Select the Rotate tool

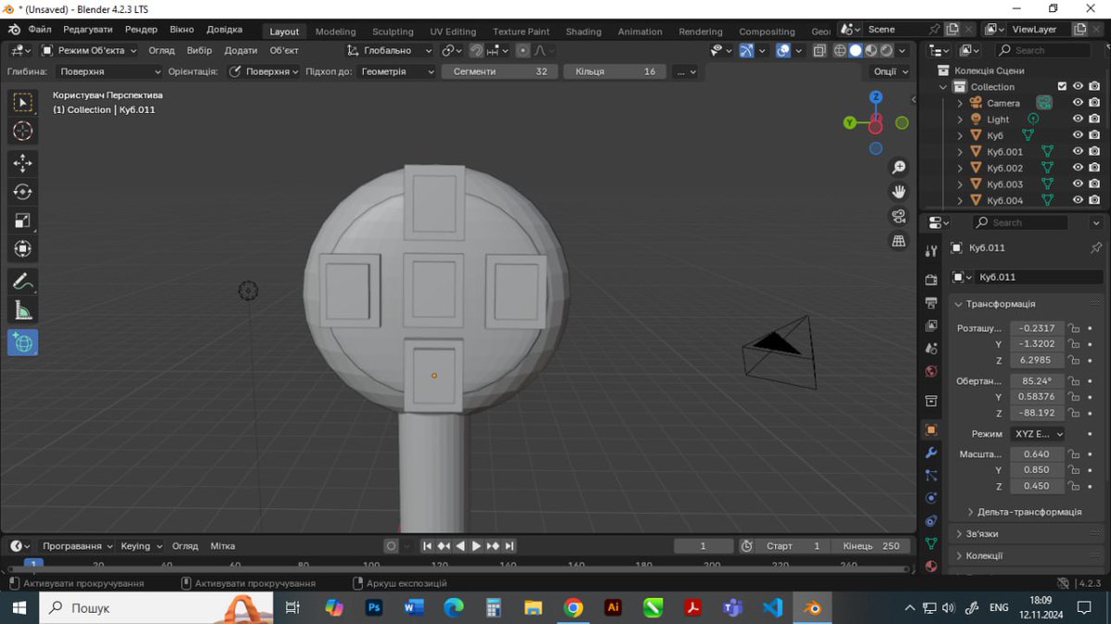23,193
